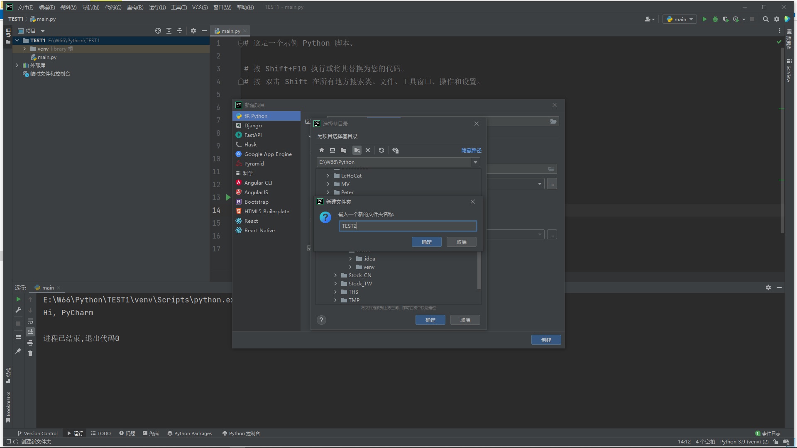Go to project directory icon in chooser
This screenshot has height=448, width=797.
click(x=343, y=150)
